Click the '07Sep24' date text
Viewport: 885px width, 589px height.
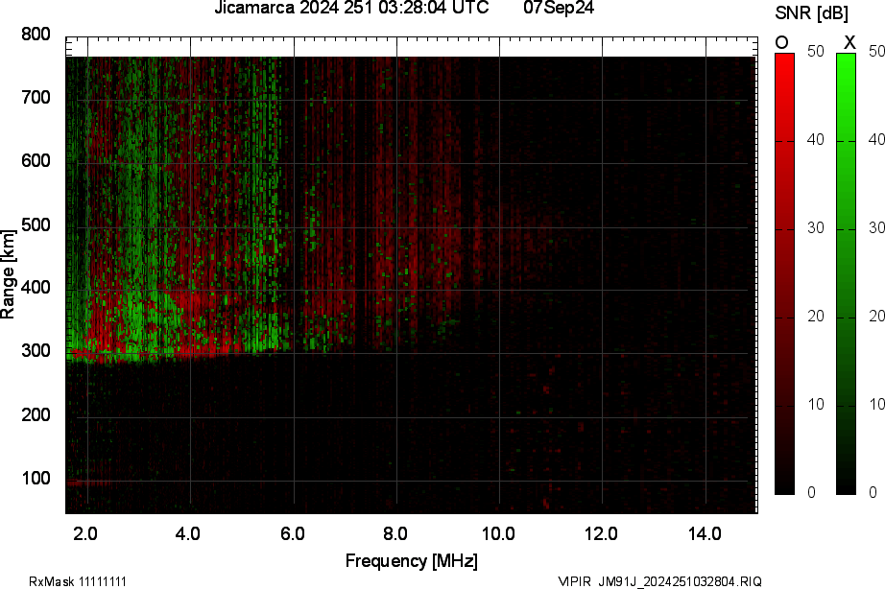pyautogui.click(x=558, y=9)
